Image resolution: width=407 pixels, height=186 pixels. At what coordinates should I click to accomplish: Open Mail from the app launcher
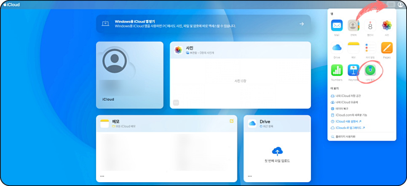[x=337, y=25]
